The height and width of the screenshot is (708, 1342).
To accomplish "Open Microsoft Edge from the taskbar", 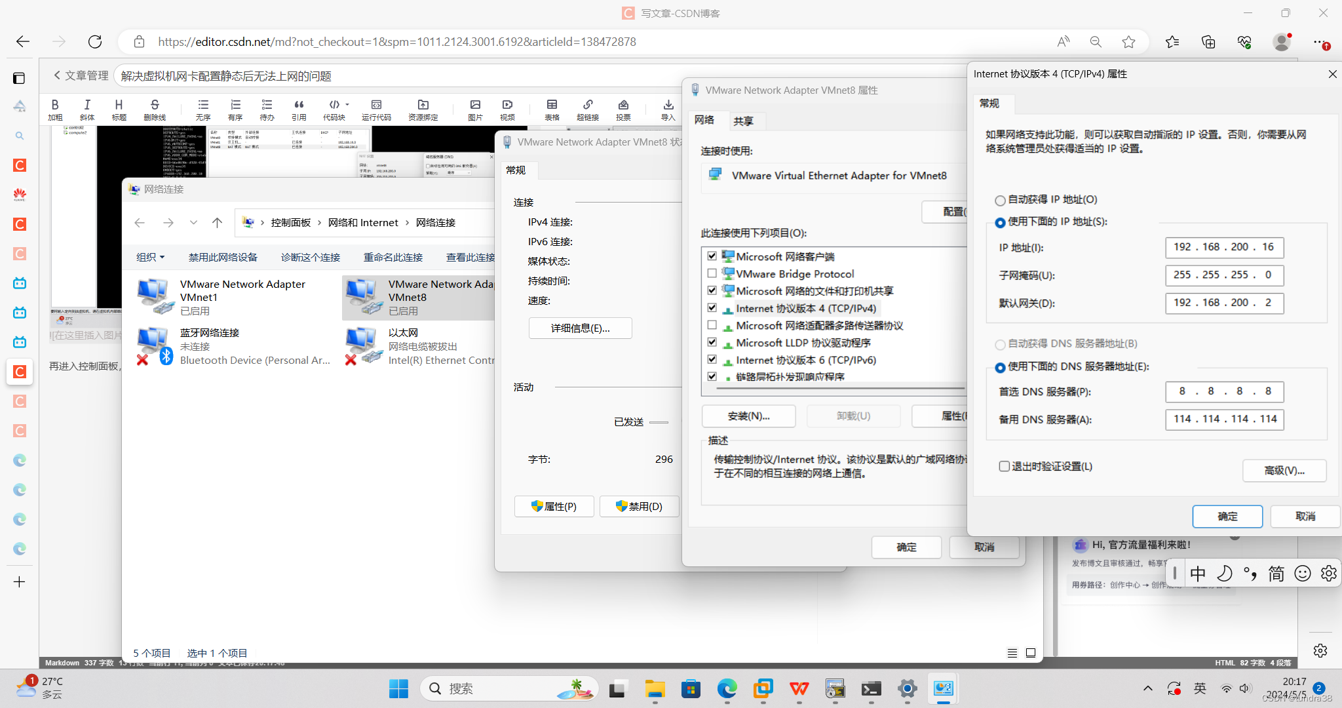I will 727,688.
